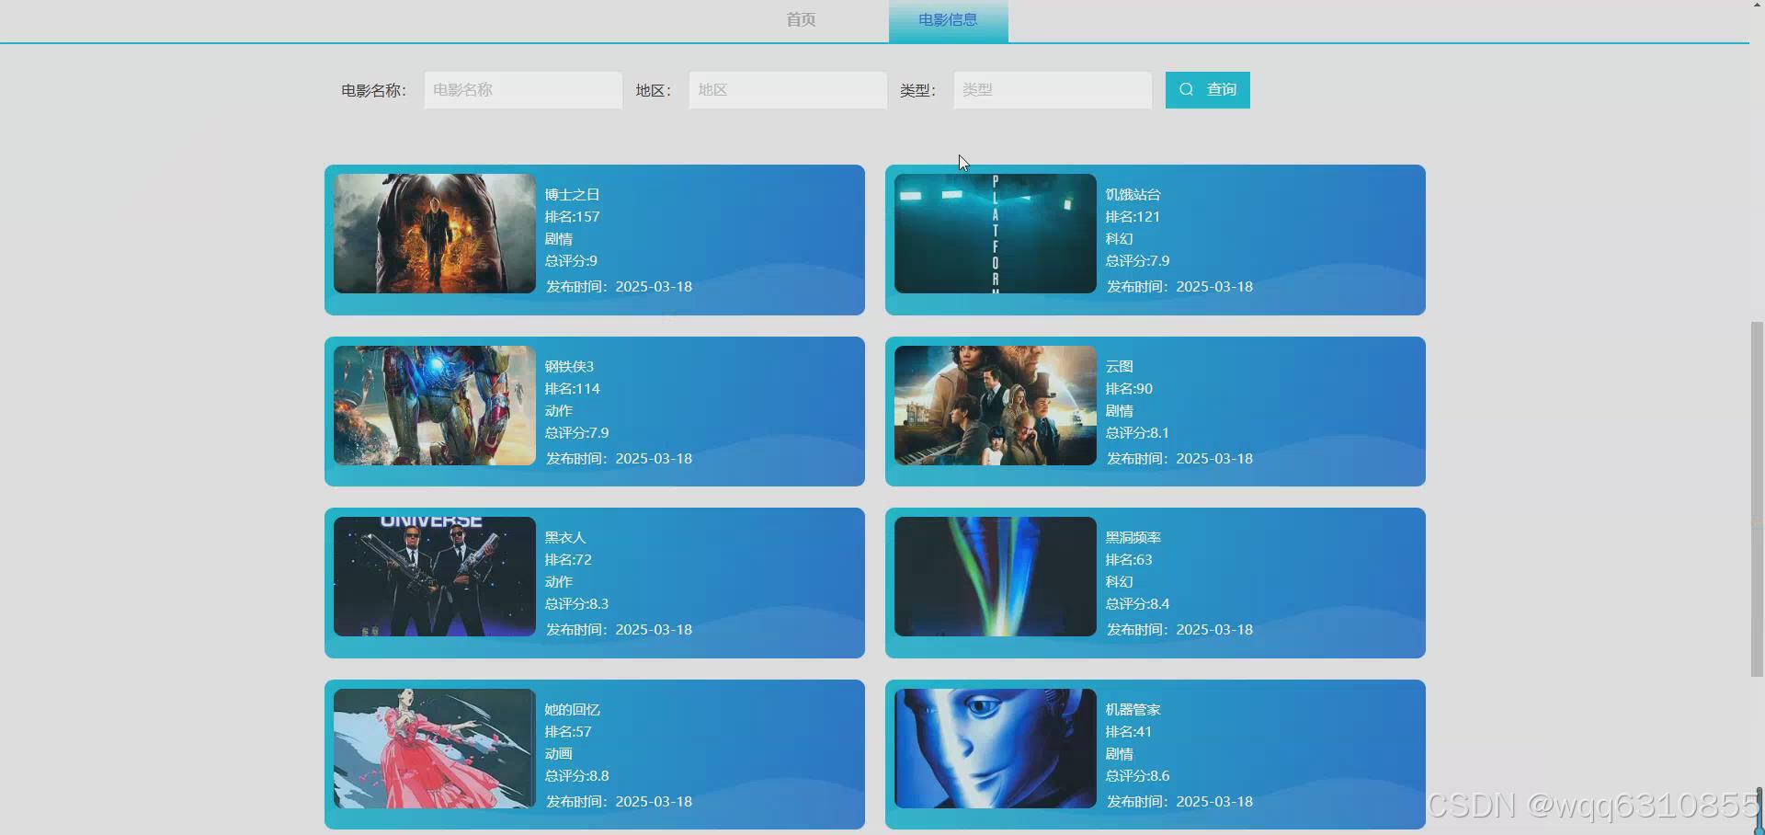
Task: Click the 云图 movie title
Action: point(1119,367)
